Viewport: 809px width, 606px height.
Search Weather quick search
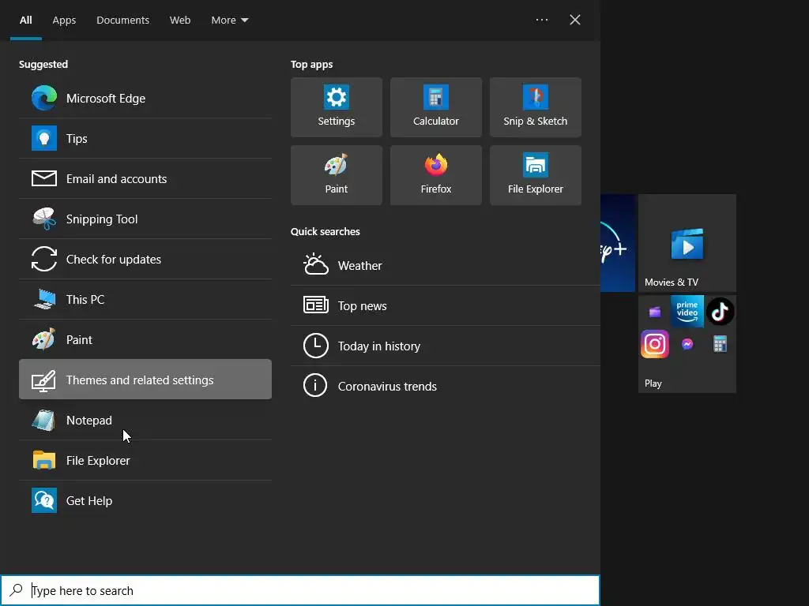(446, 265)
